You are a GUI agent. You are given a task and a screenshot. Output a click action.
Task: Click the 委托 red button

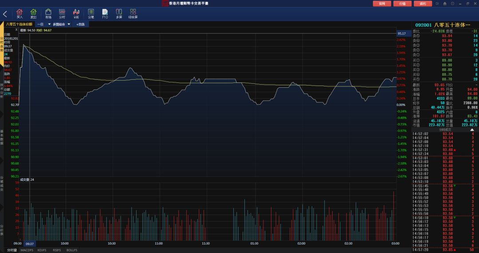[x=423, y=4]
